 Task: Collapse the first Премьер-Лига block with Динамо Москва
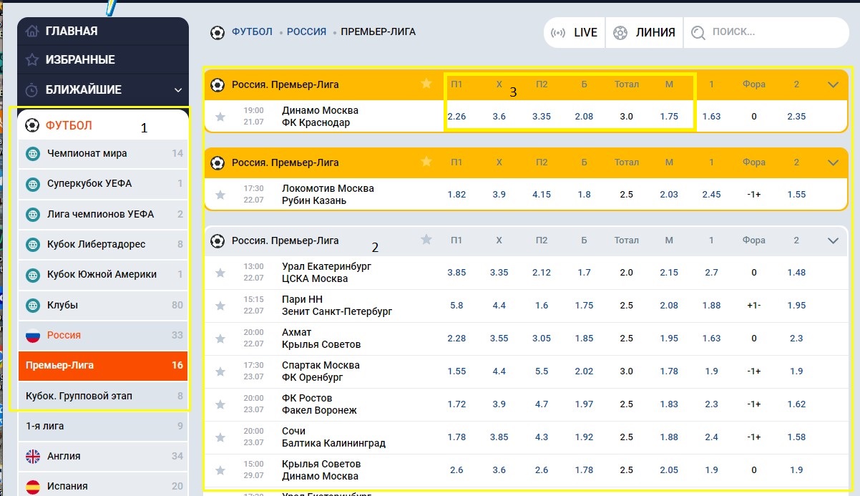[833, 84]
